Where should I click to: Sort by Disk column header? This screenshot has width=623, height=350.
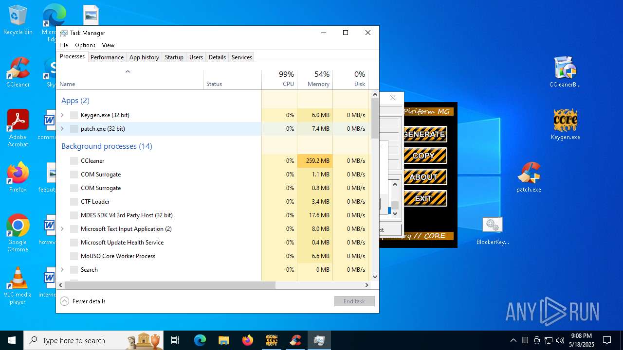point(350,80)
